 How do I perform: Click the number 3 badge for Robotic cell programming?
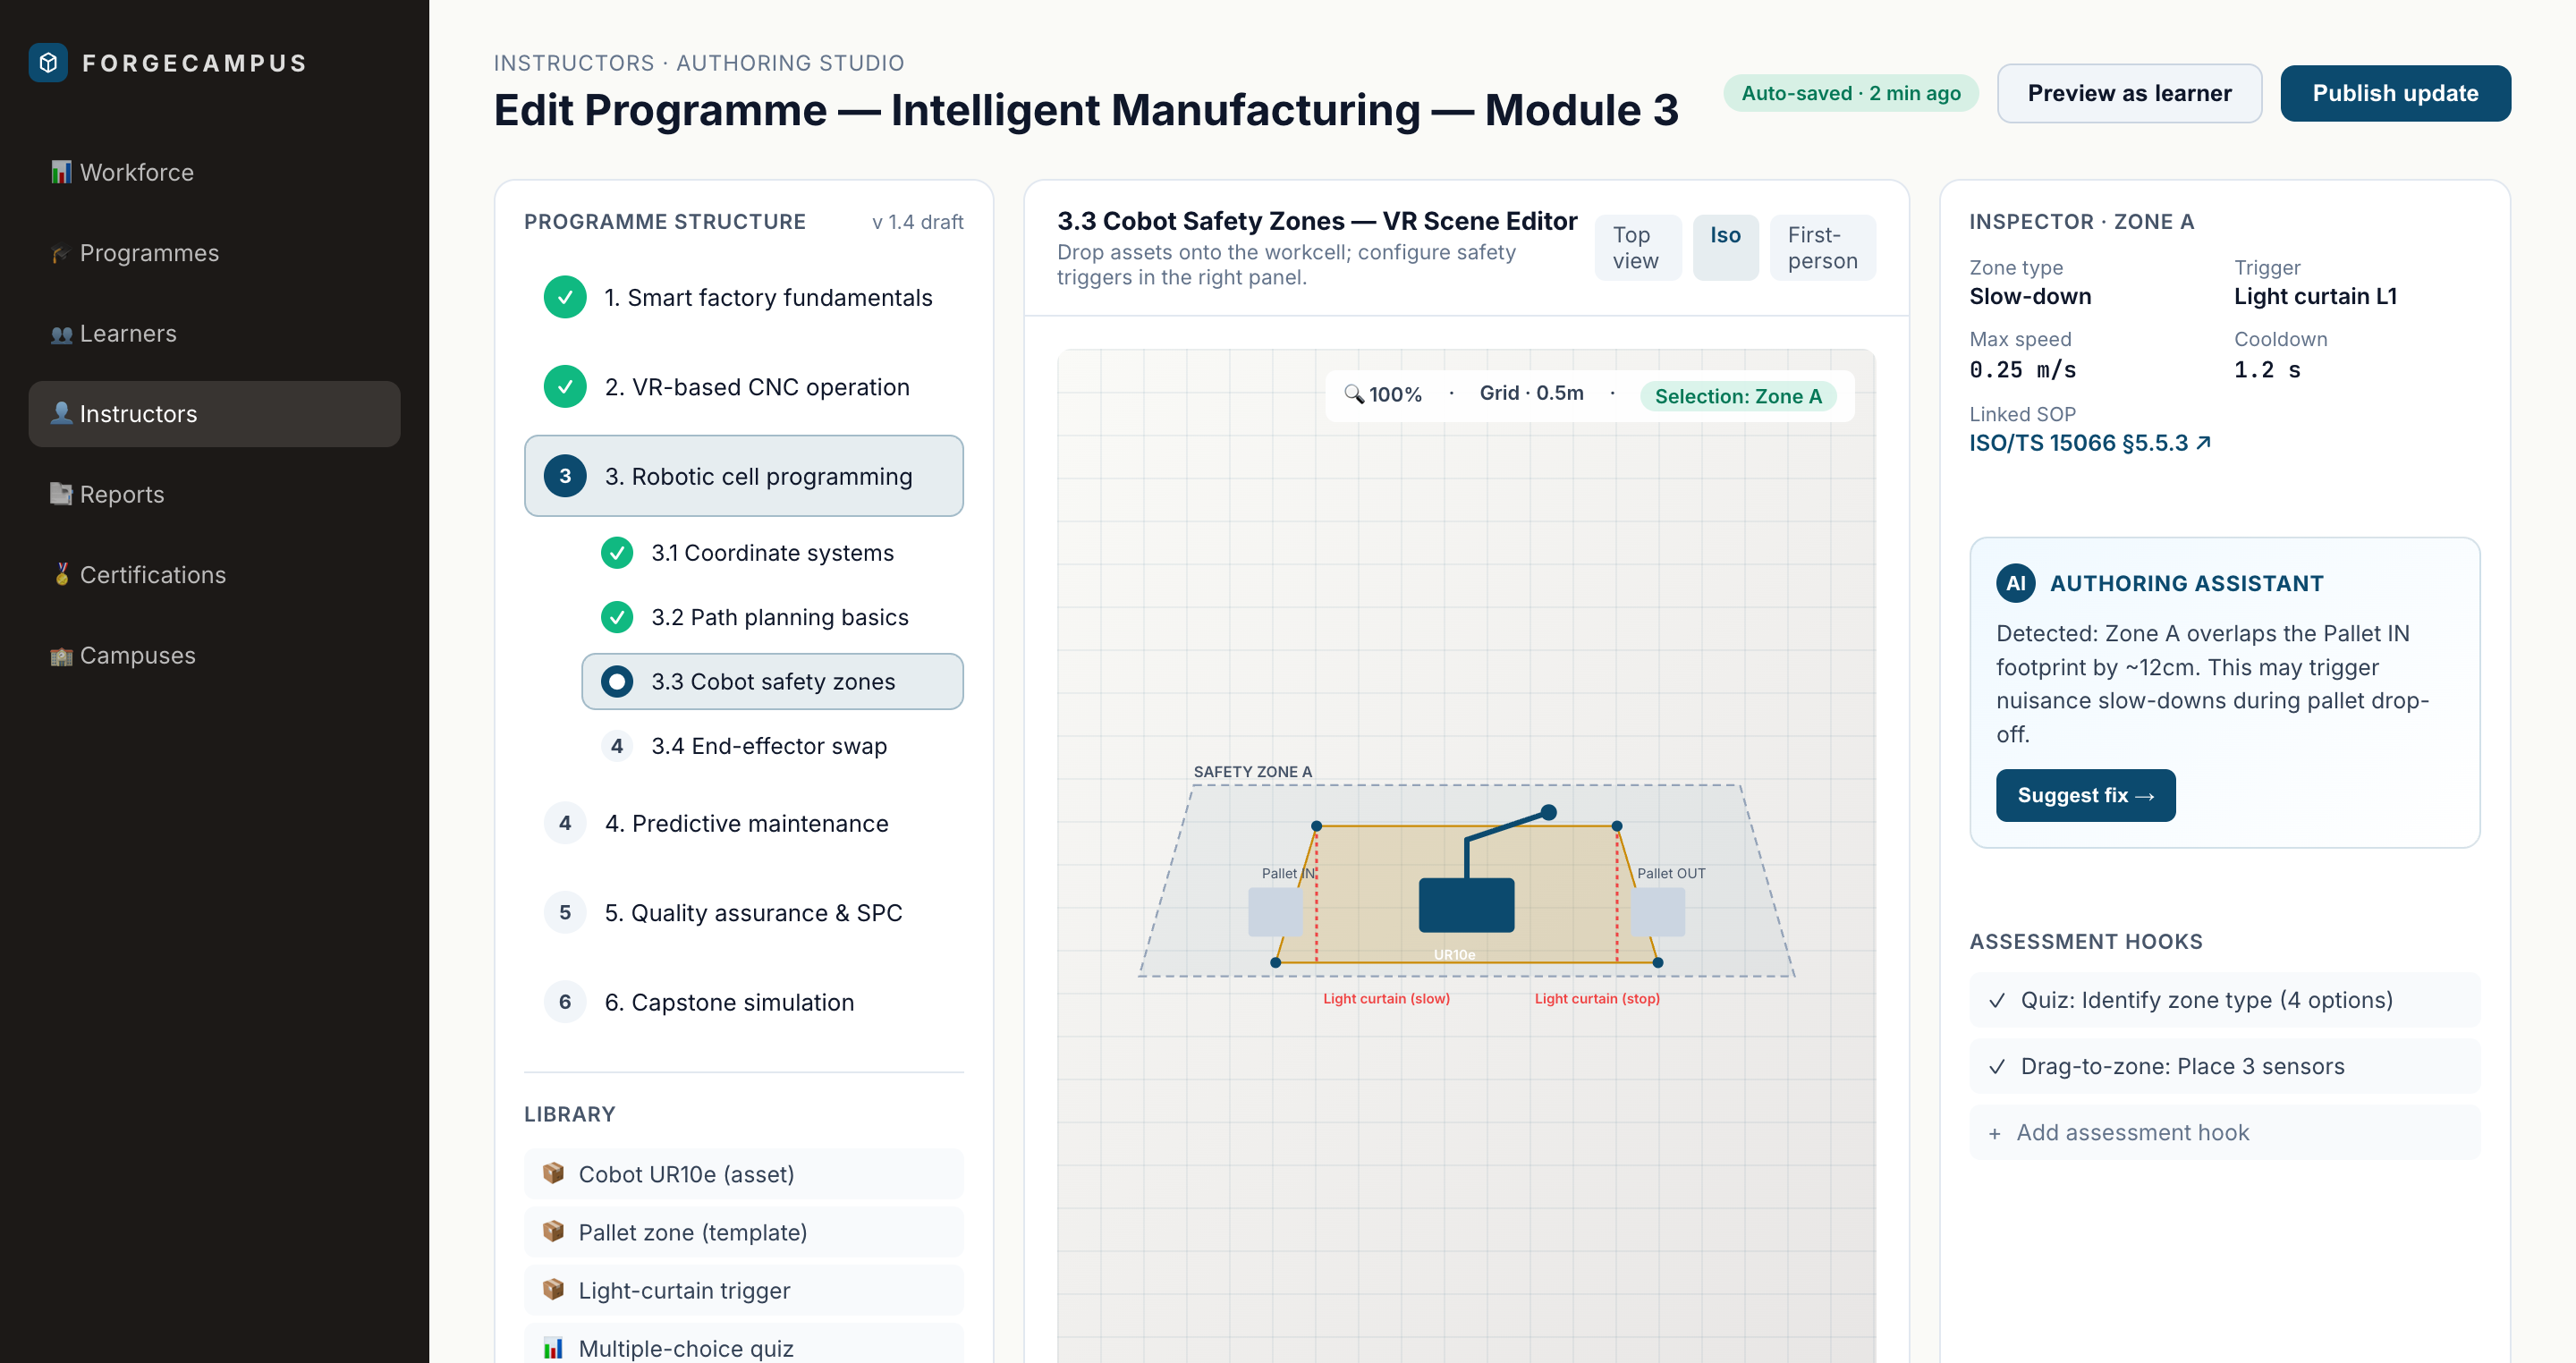pyautogui.click(x=565, y=476)
